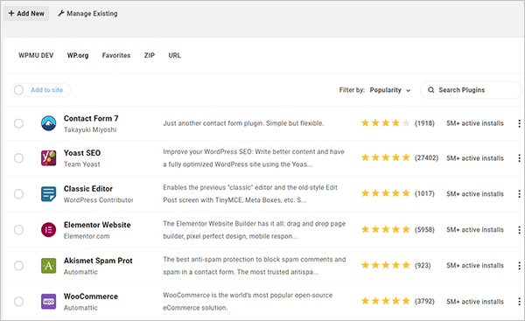Image resolution: width=525 pixels, height=321 pixels.
Task: Switch to the Favorites tab
Action: point(116,55)
